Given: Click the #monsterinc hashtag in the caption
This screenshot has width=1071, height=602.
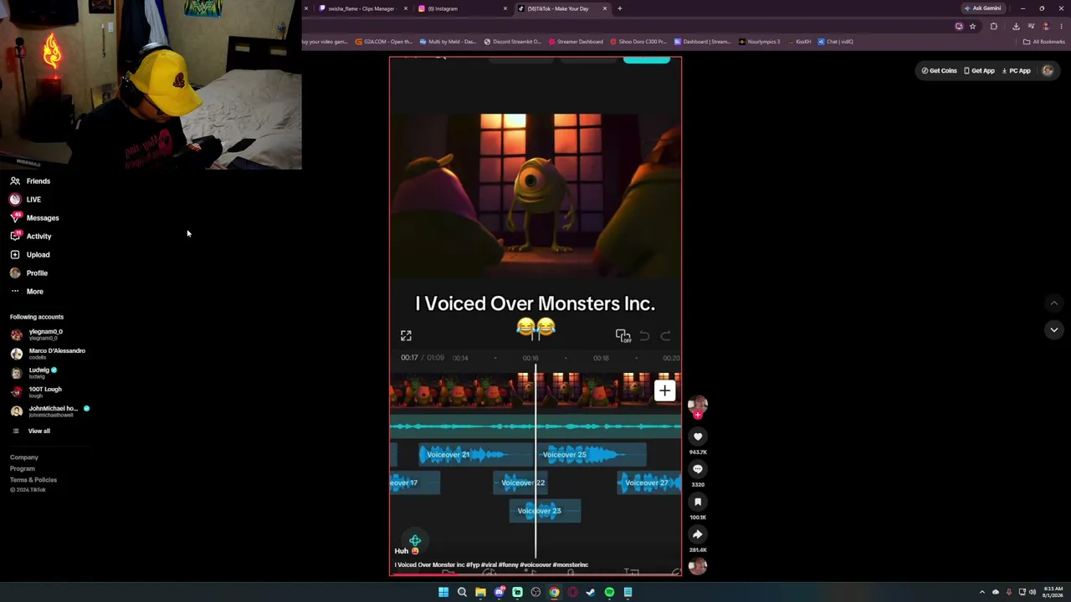Looking at the screenshot, I should (x=571, y=565).
